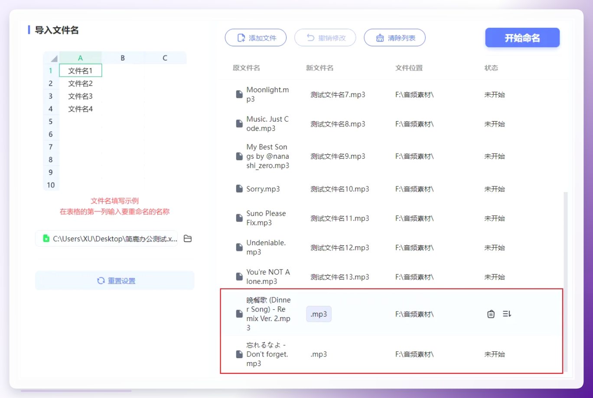The image size is (593, 398).
Task: Select 晚餐歌 (Dinner Song) - Remix Ver. 2.mp3
Action: (269, 314)
